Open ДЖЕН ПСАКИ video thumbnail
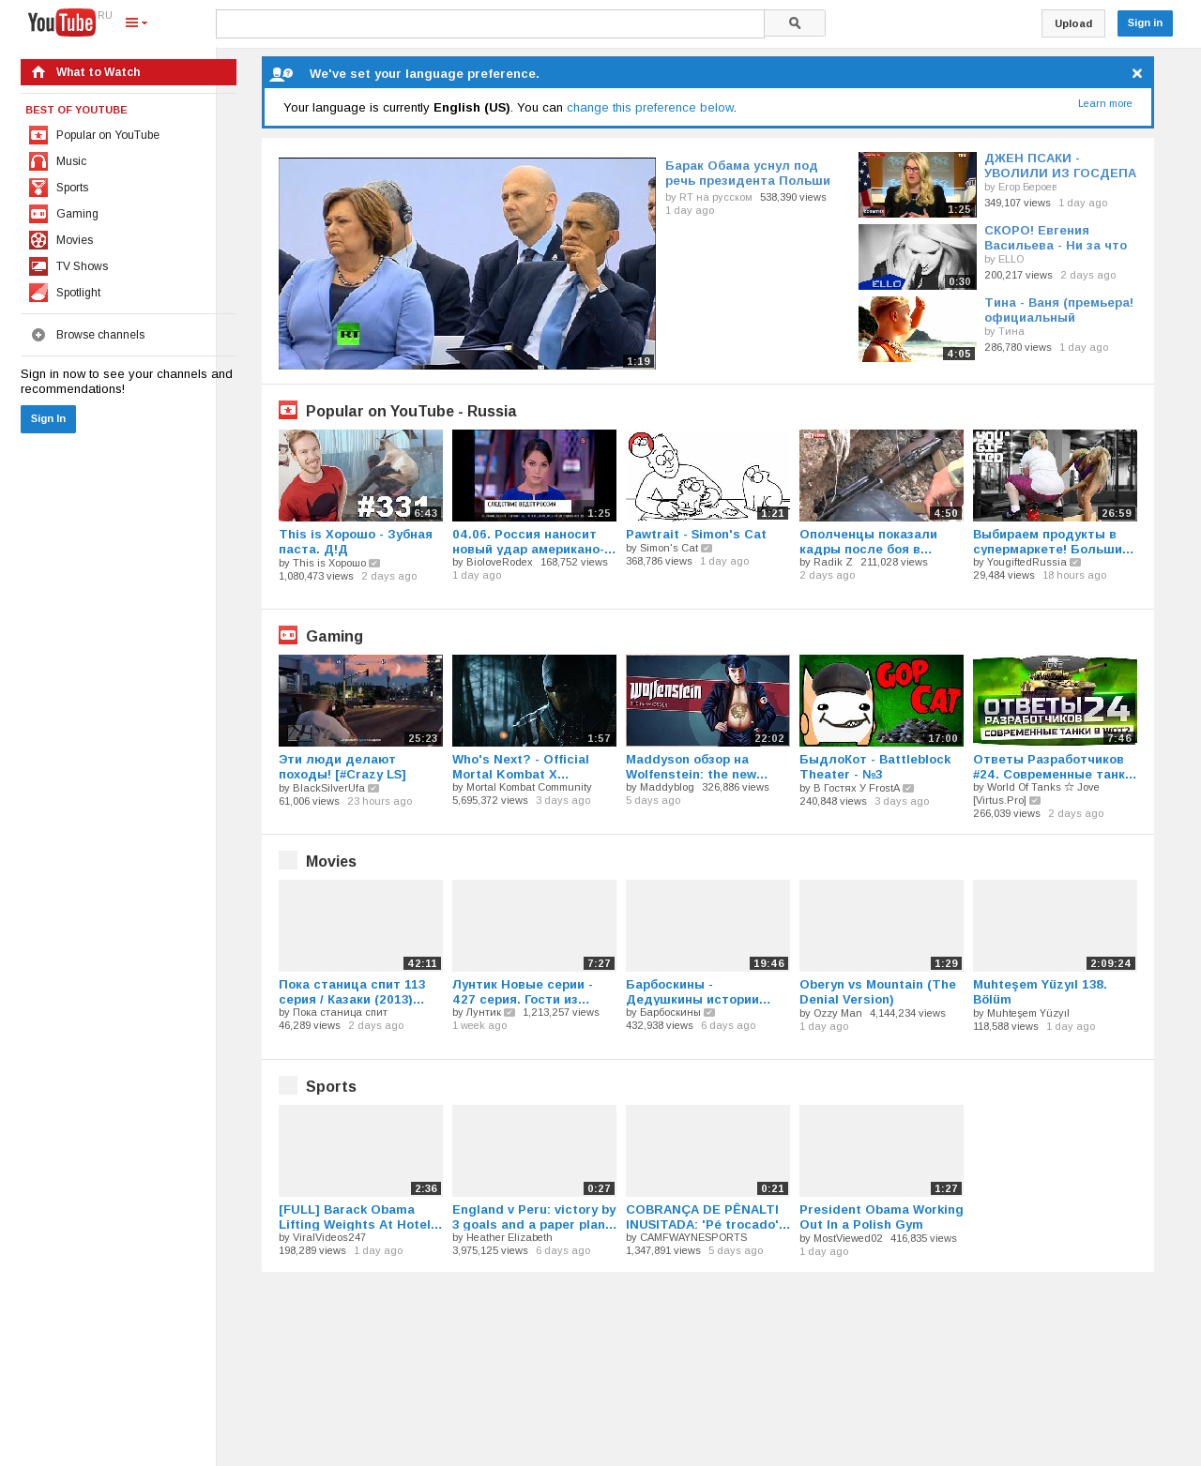 (x=918, y=185)
